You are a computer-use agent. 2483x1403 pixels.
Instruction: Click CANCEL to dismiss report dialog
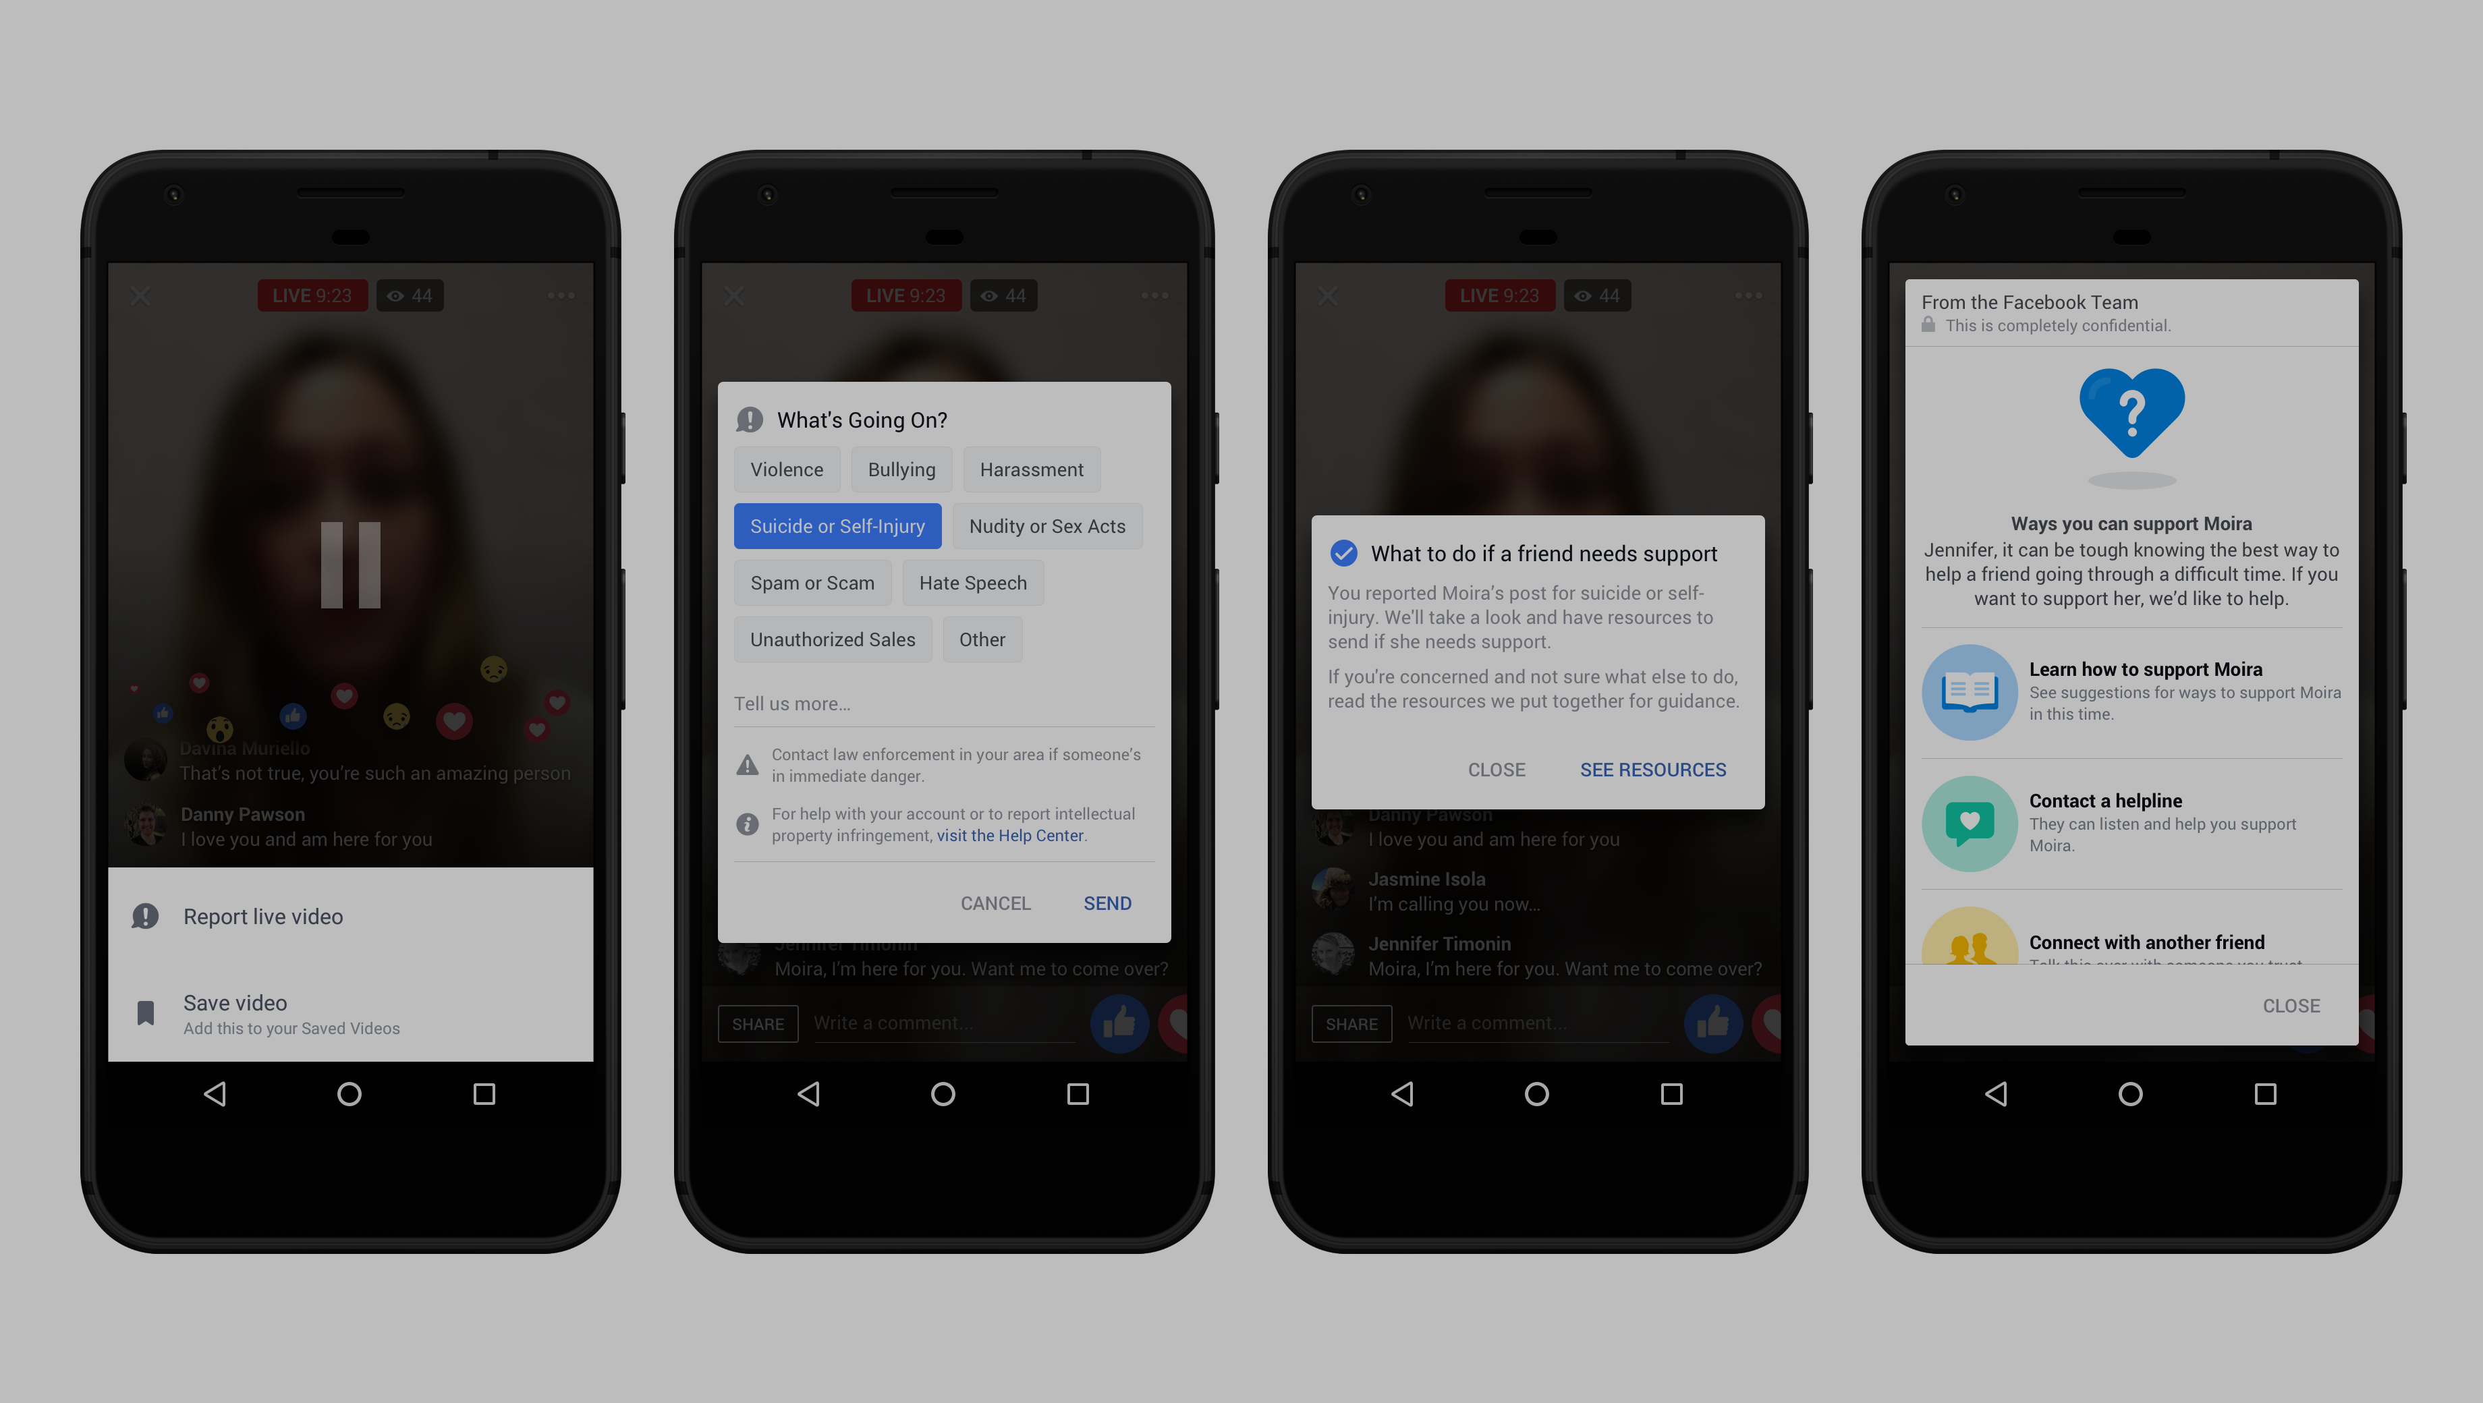pyautogui.click(x=995, y=903)
